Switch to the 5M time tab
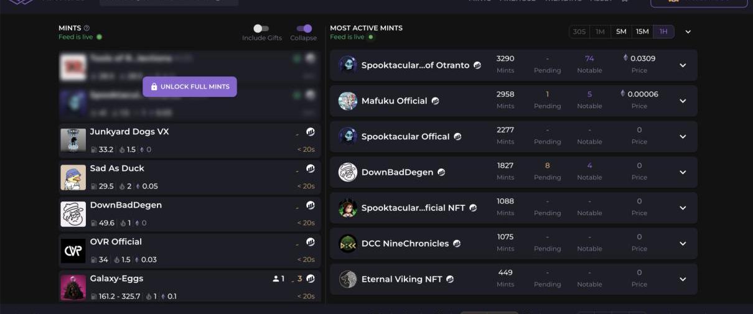Viewport: 753px width, 314px height. [x=621, y=32]
